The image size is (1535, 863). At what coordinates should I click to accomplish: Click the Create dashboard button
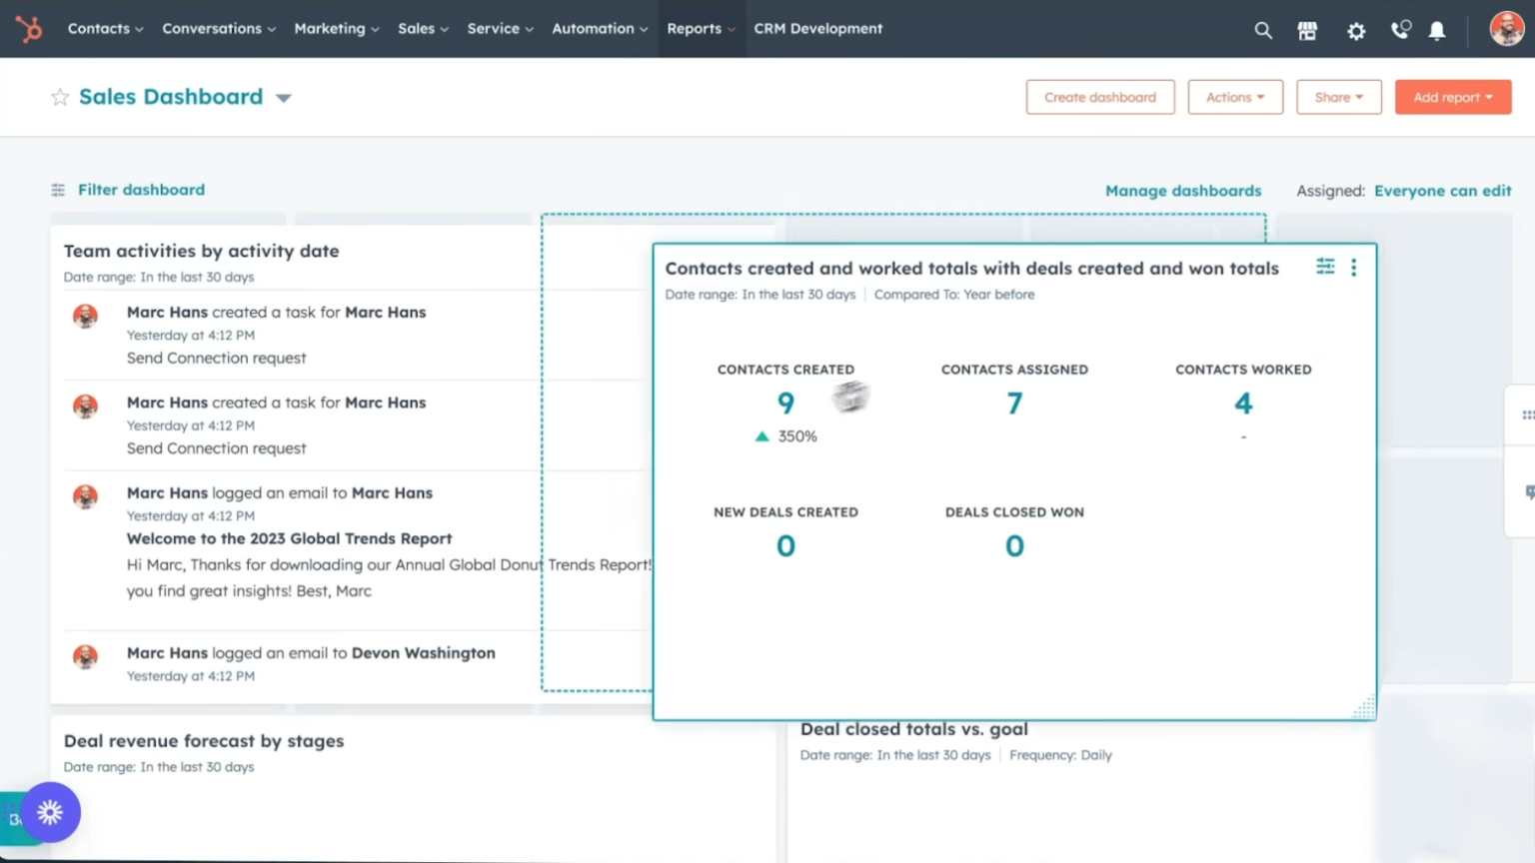1100,97
